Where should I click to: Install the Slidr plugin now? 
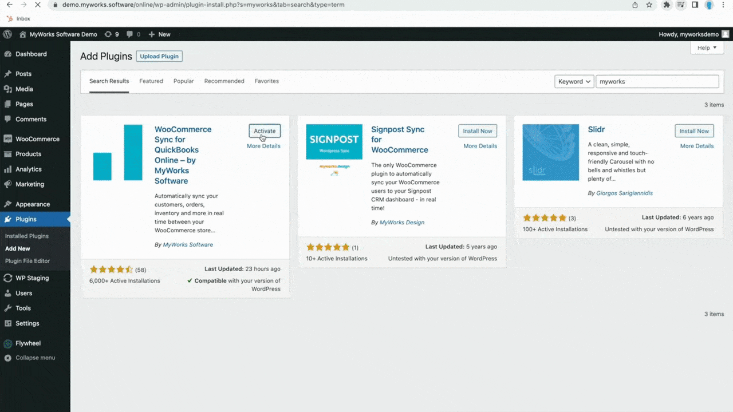tap(694, 131)
